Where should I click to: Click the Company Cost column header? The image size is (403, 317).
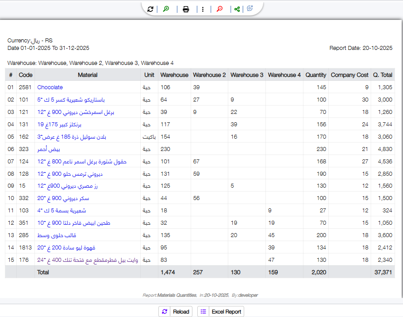pos(349,75)
